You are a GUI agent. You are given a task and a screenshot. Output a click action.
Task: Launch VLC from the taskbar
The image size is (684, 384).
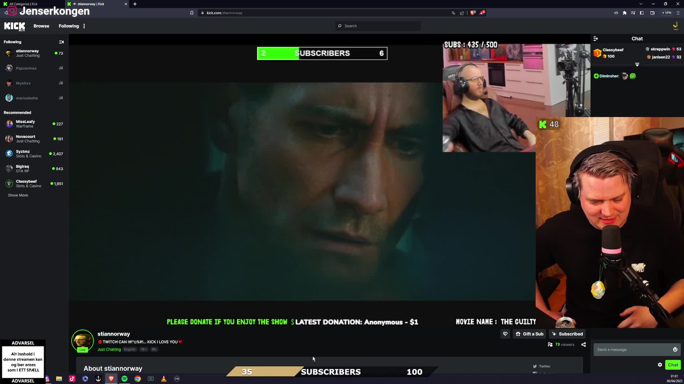[x=164, y=379]
